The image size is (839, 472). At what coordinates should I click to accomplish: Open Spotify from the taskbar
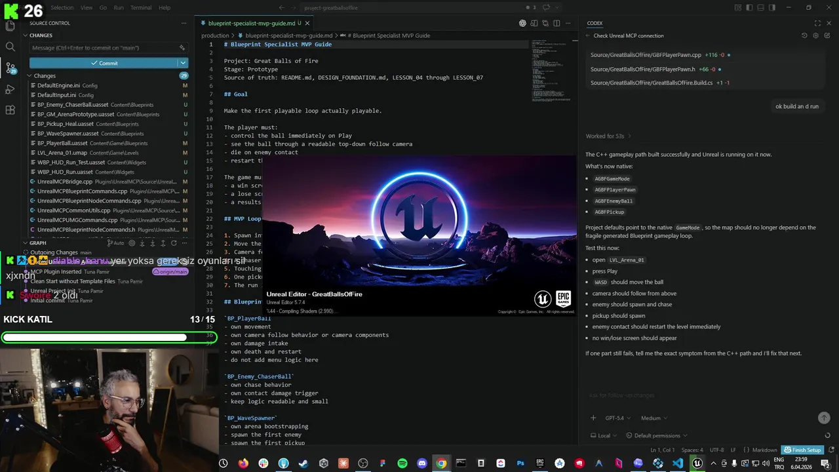[402, 463]
